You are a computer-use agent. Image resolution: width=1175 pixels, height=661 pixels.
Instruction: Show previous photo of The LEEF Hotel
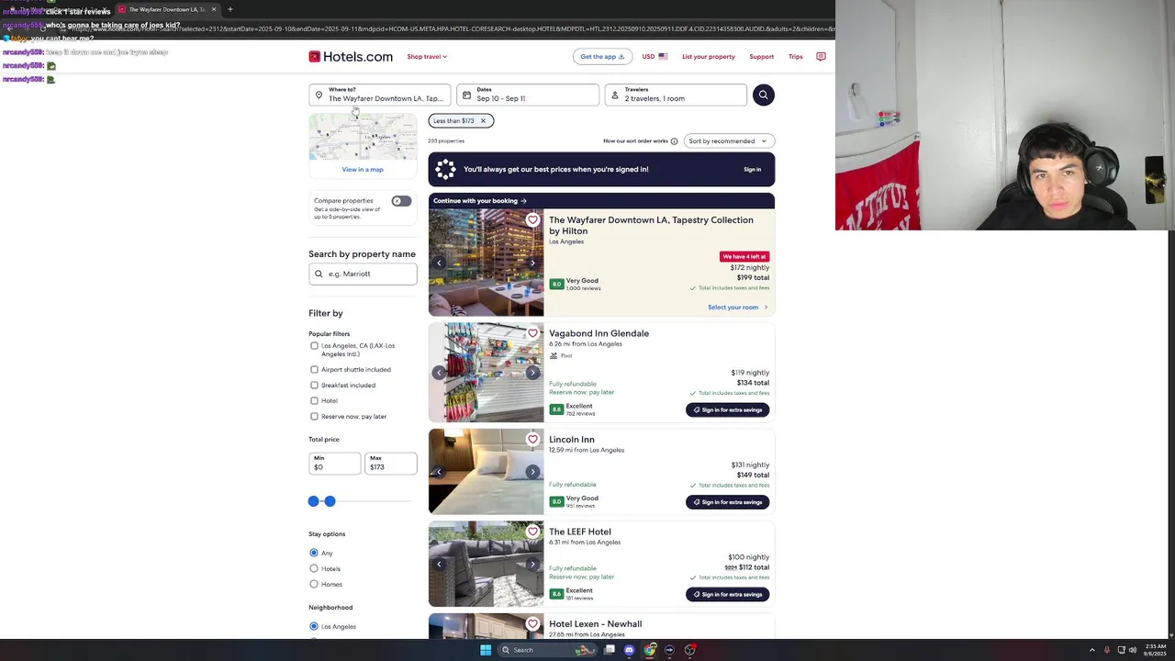tap(439, 565)
